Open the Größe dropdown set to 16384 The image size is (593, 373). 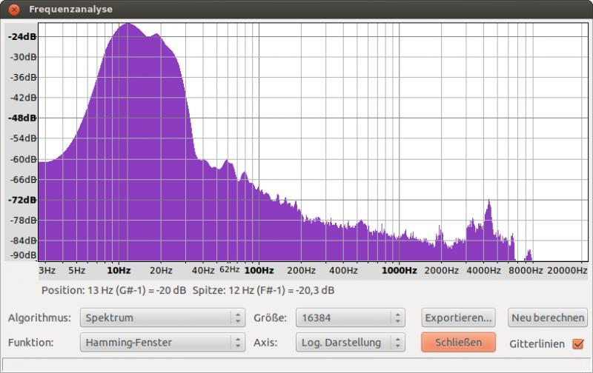pyautogui.click(x=349, y=318)
